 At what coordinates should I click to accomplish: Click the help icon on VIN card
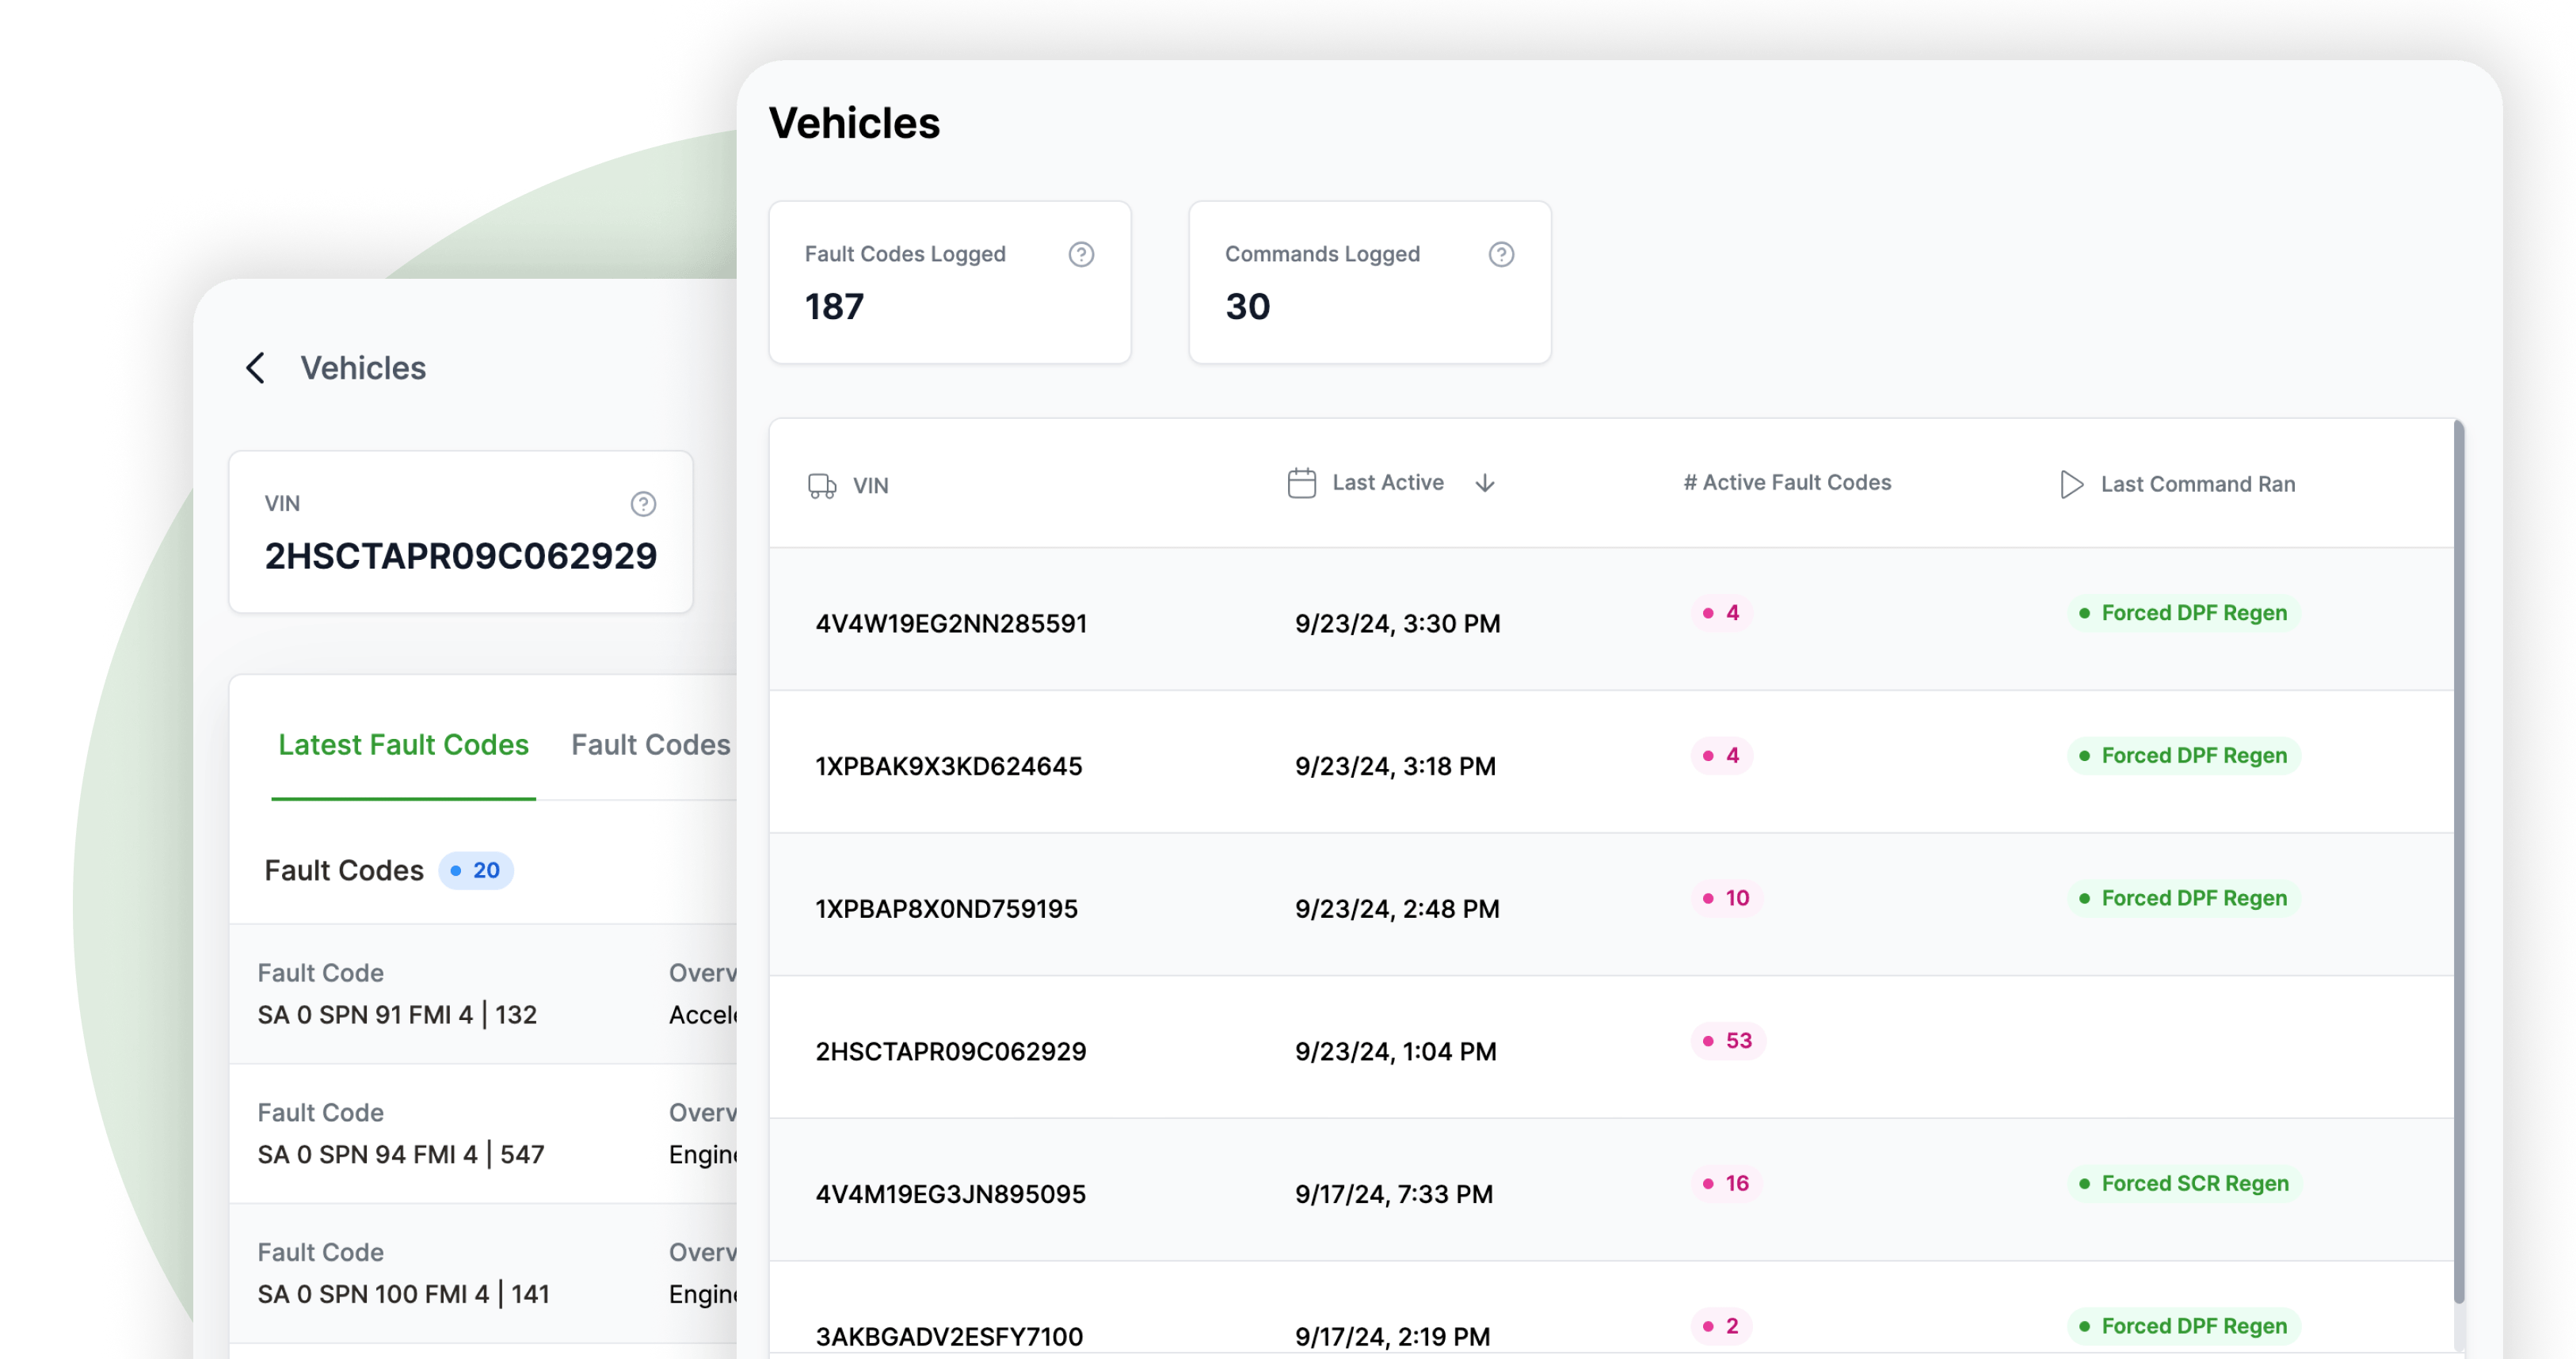(643, 504)
